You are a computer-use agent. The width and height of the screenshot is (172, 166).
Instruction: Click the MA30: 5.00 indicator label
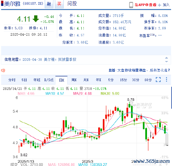pos(110,93)
